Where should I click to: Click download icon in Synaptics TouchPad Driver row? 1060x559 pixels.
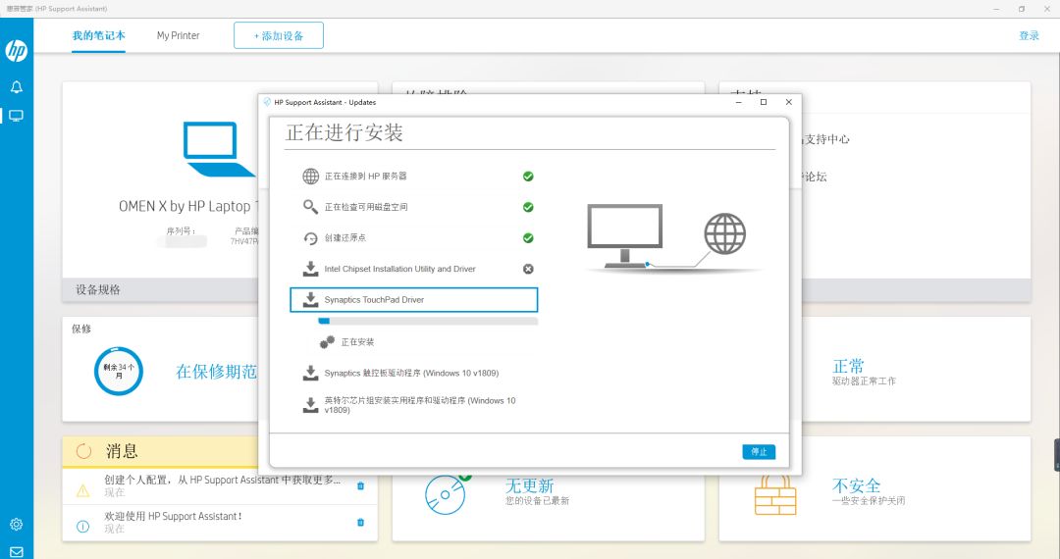310,300
